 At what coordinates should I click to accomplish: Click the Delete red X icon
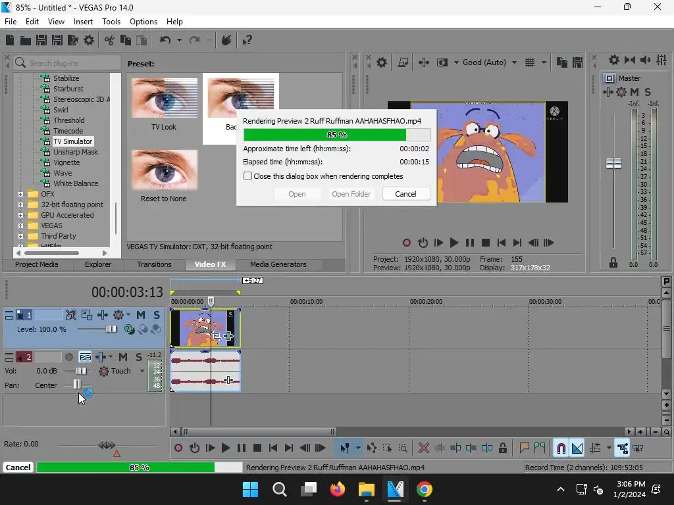424,448
